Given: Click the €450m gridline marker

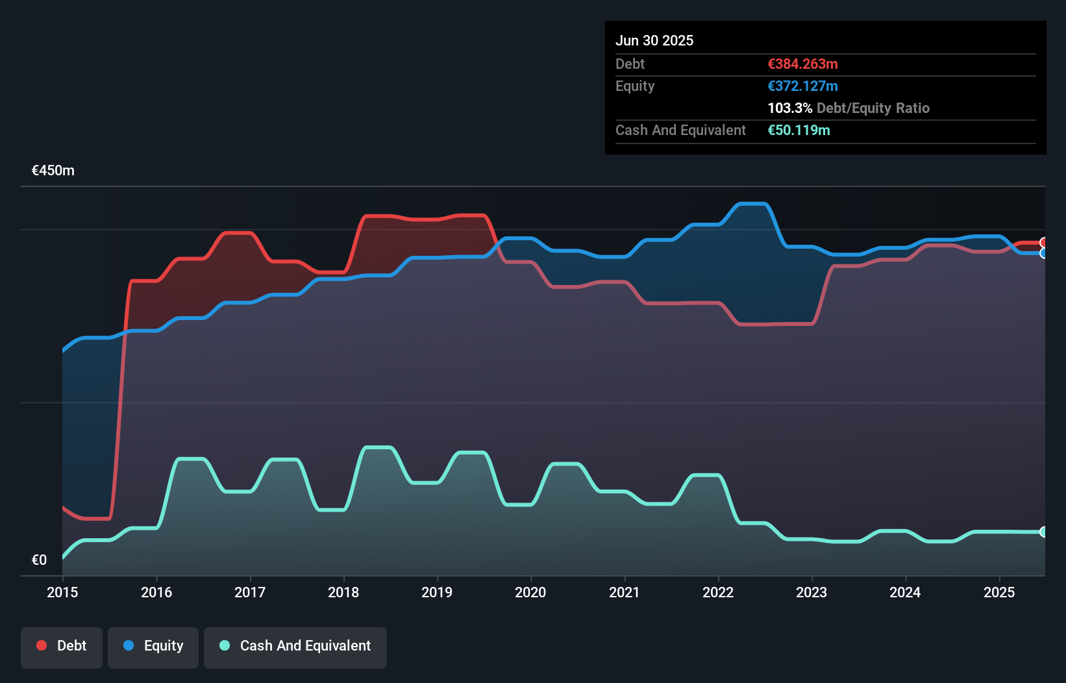Looking at the screenshot, I should (53, 170).
